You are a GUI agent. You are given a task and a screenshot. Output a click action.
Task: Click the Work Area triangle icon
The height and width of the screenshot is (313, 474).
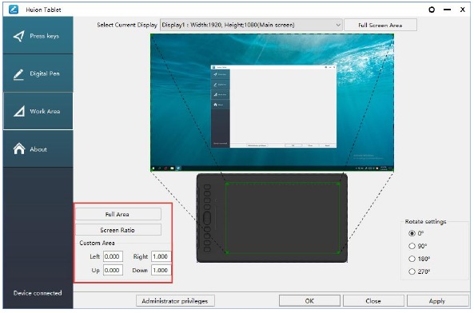click(x=19, y=111)
